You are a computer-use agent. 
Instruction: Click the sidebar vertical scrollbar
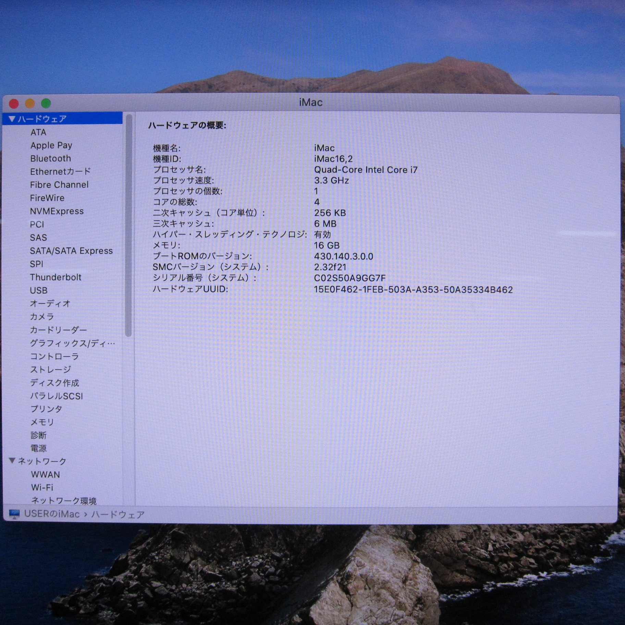[x=128, y=225]
